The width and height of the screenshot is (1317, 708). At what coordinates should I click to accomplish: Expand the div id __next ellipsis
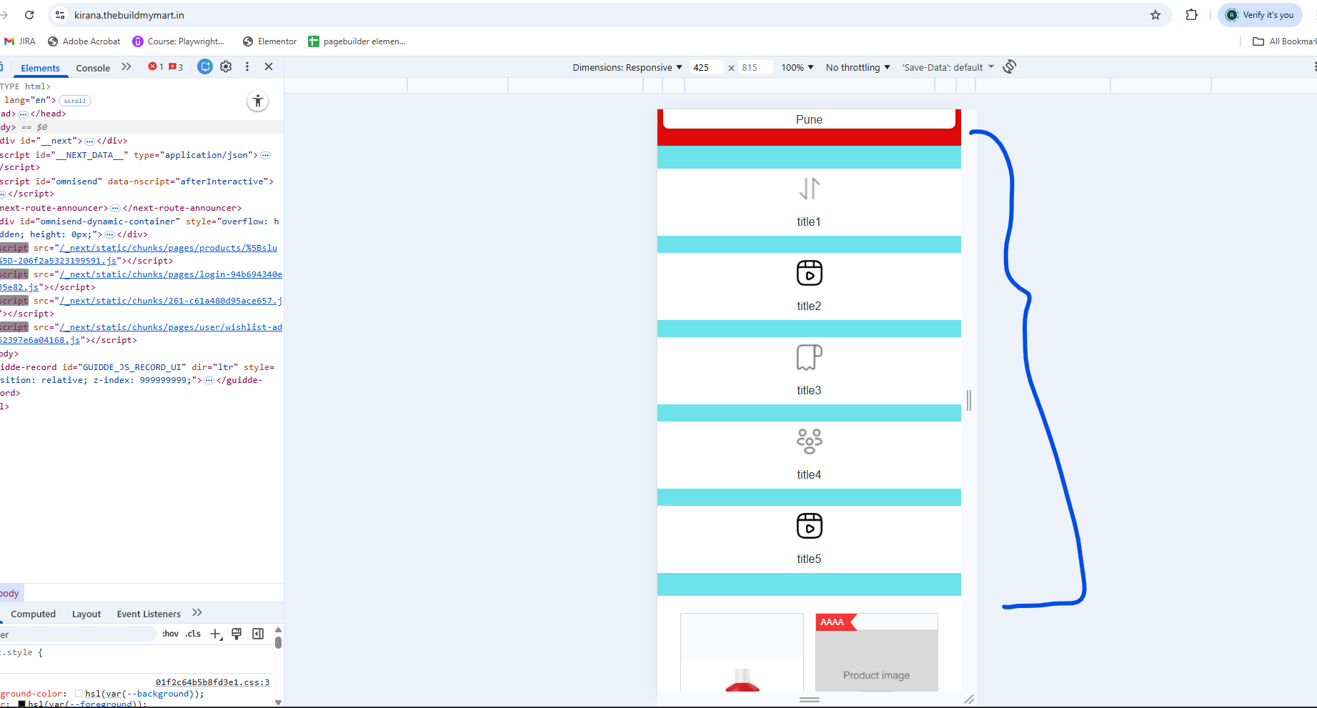(x=89, y=141)
